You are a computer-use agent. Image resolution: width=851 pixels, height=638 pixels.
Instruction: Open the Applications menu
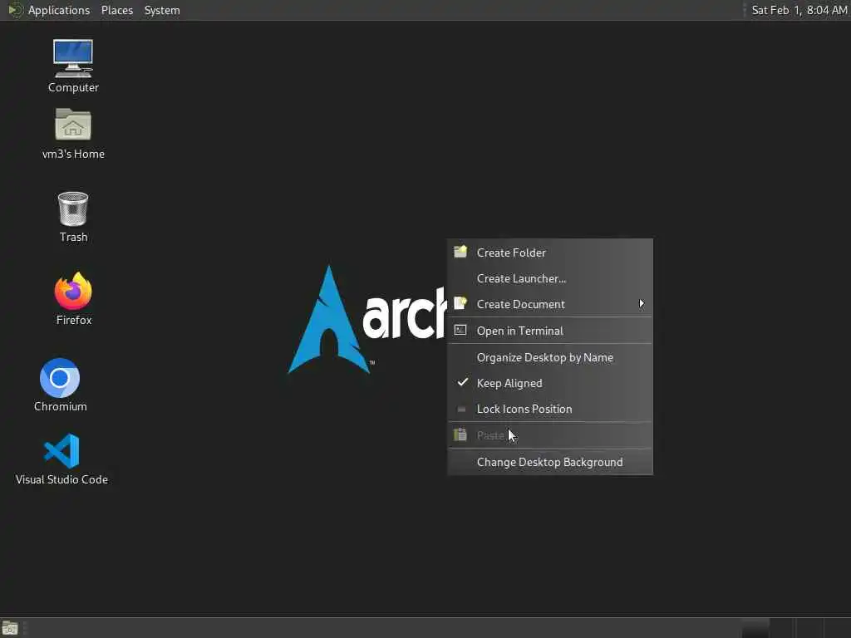(59, 10)
